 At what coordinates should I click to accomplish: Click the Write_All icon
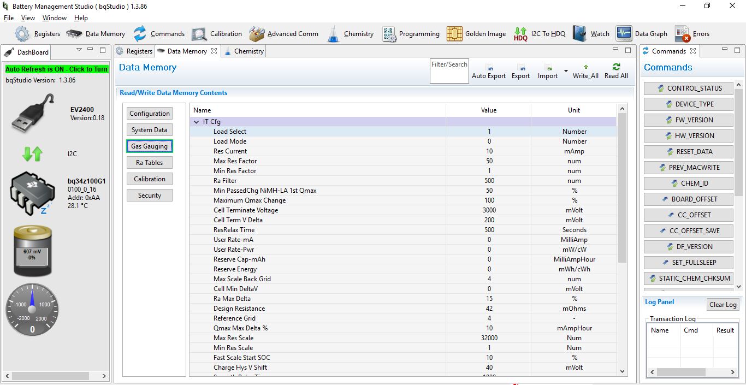585,67
